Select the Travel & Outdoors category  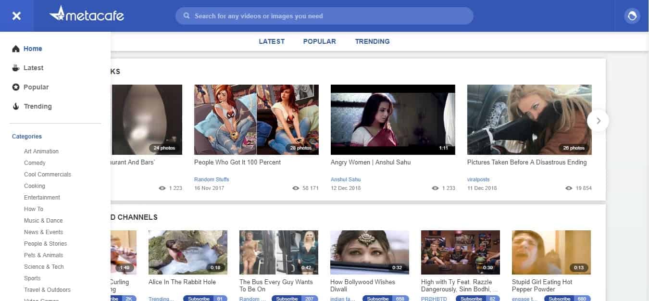(x=47, y=290)
